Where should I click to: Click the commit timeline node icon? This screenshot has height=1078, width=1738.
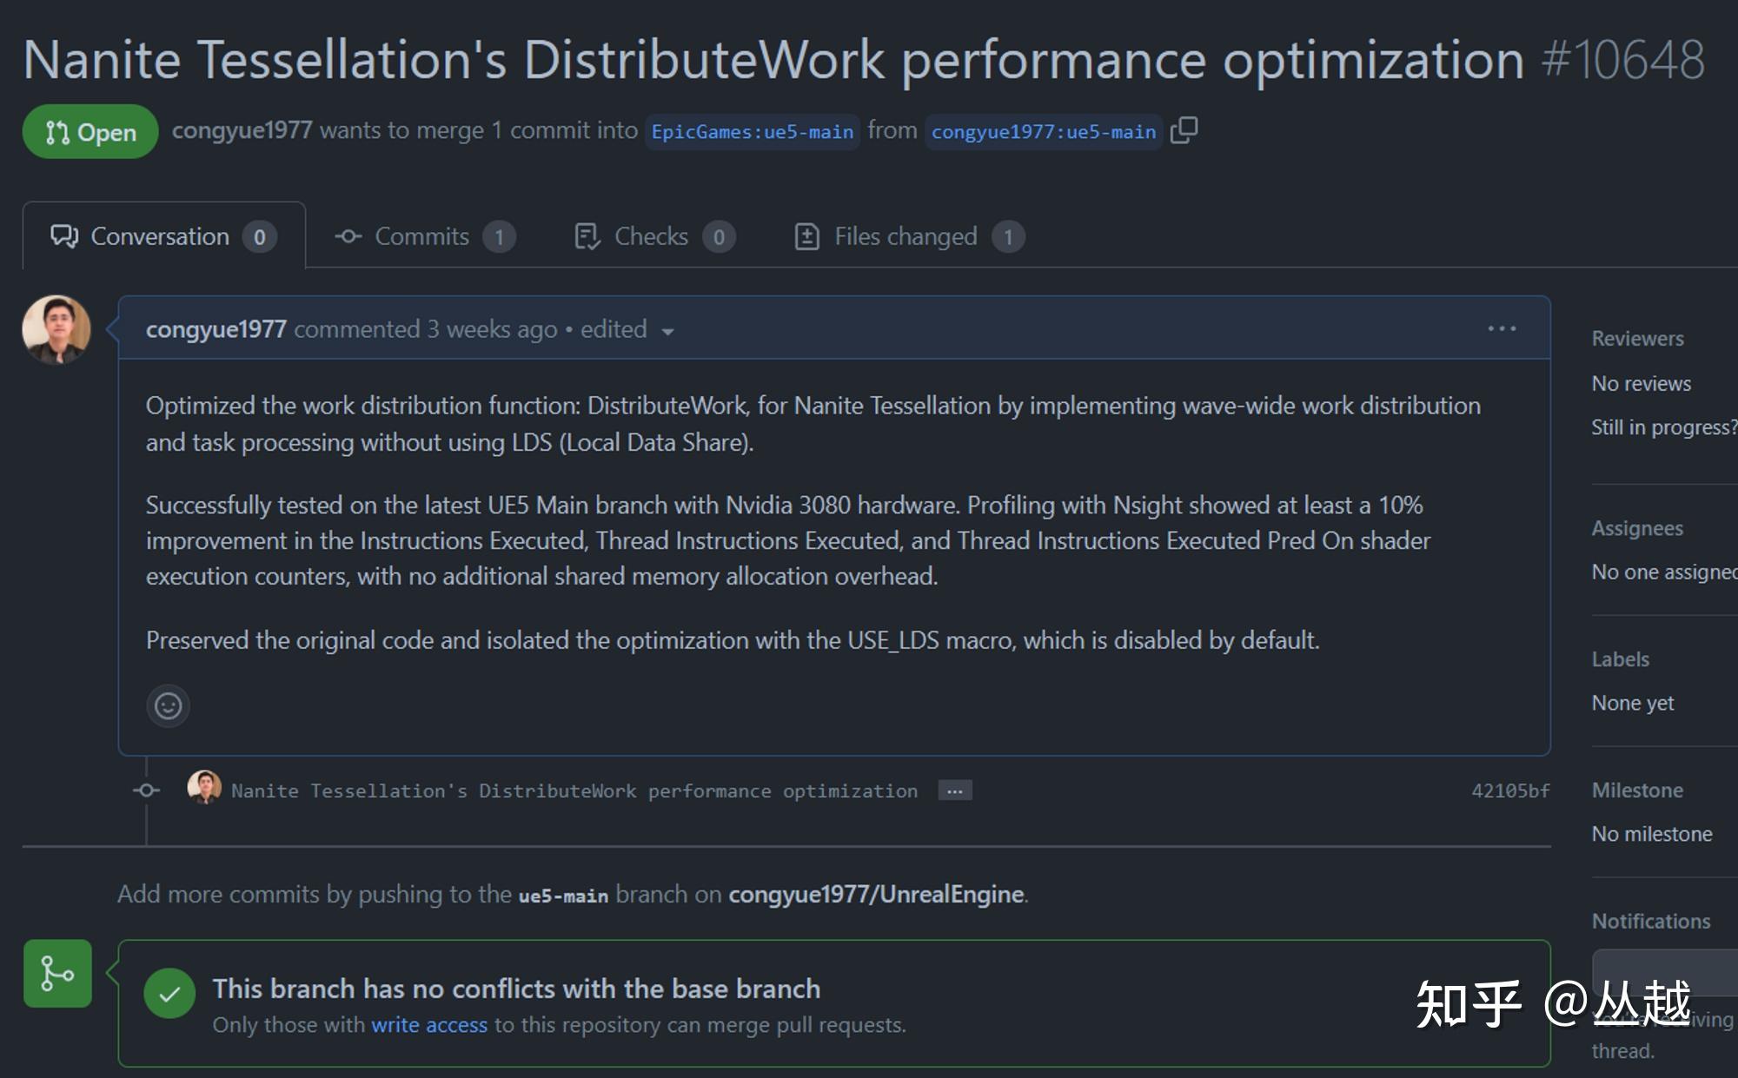(x=146, y=790)
